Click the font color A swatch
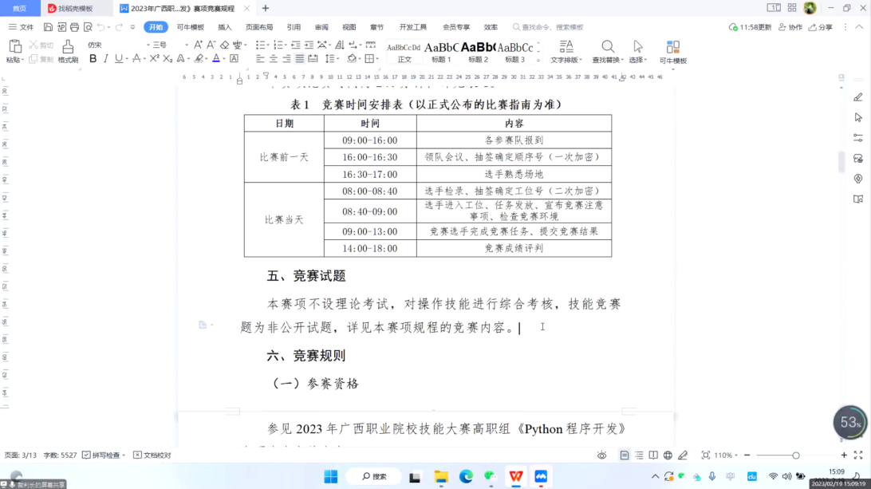This screenshot has height=489, width=871. (x=216, y=58)
